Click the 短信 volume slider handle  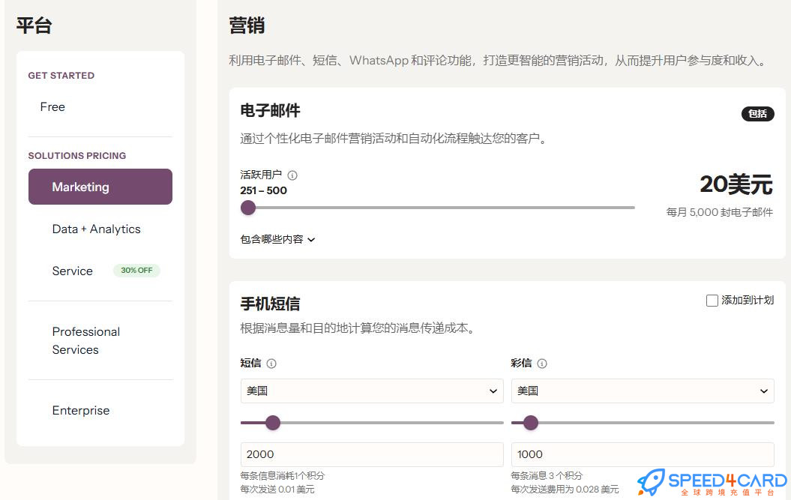click(x=273, y=423)
